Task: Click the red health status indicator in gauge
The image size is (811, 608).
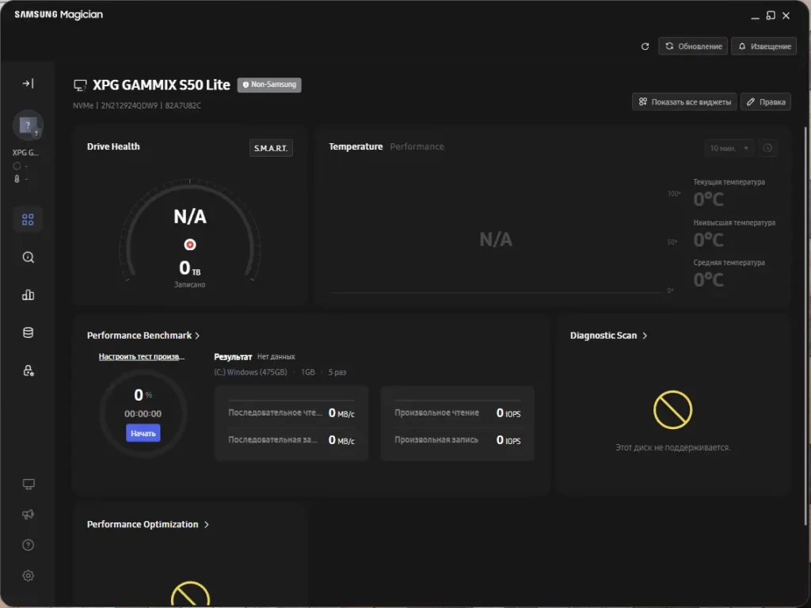Action: tap(190, 245)
